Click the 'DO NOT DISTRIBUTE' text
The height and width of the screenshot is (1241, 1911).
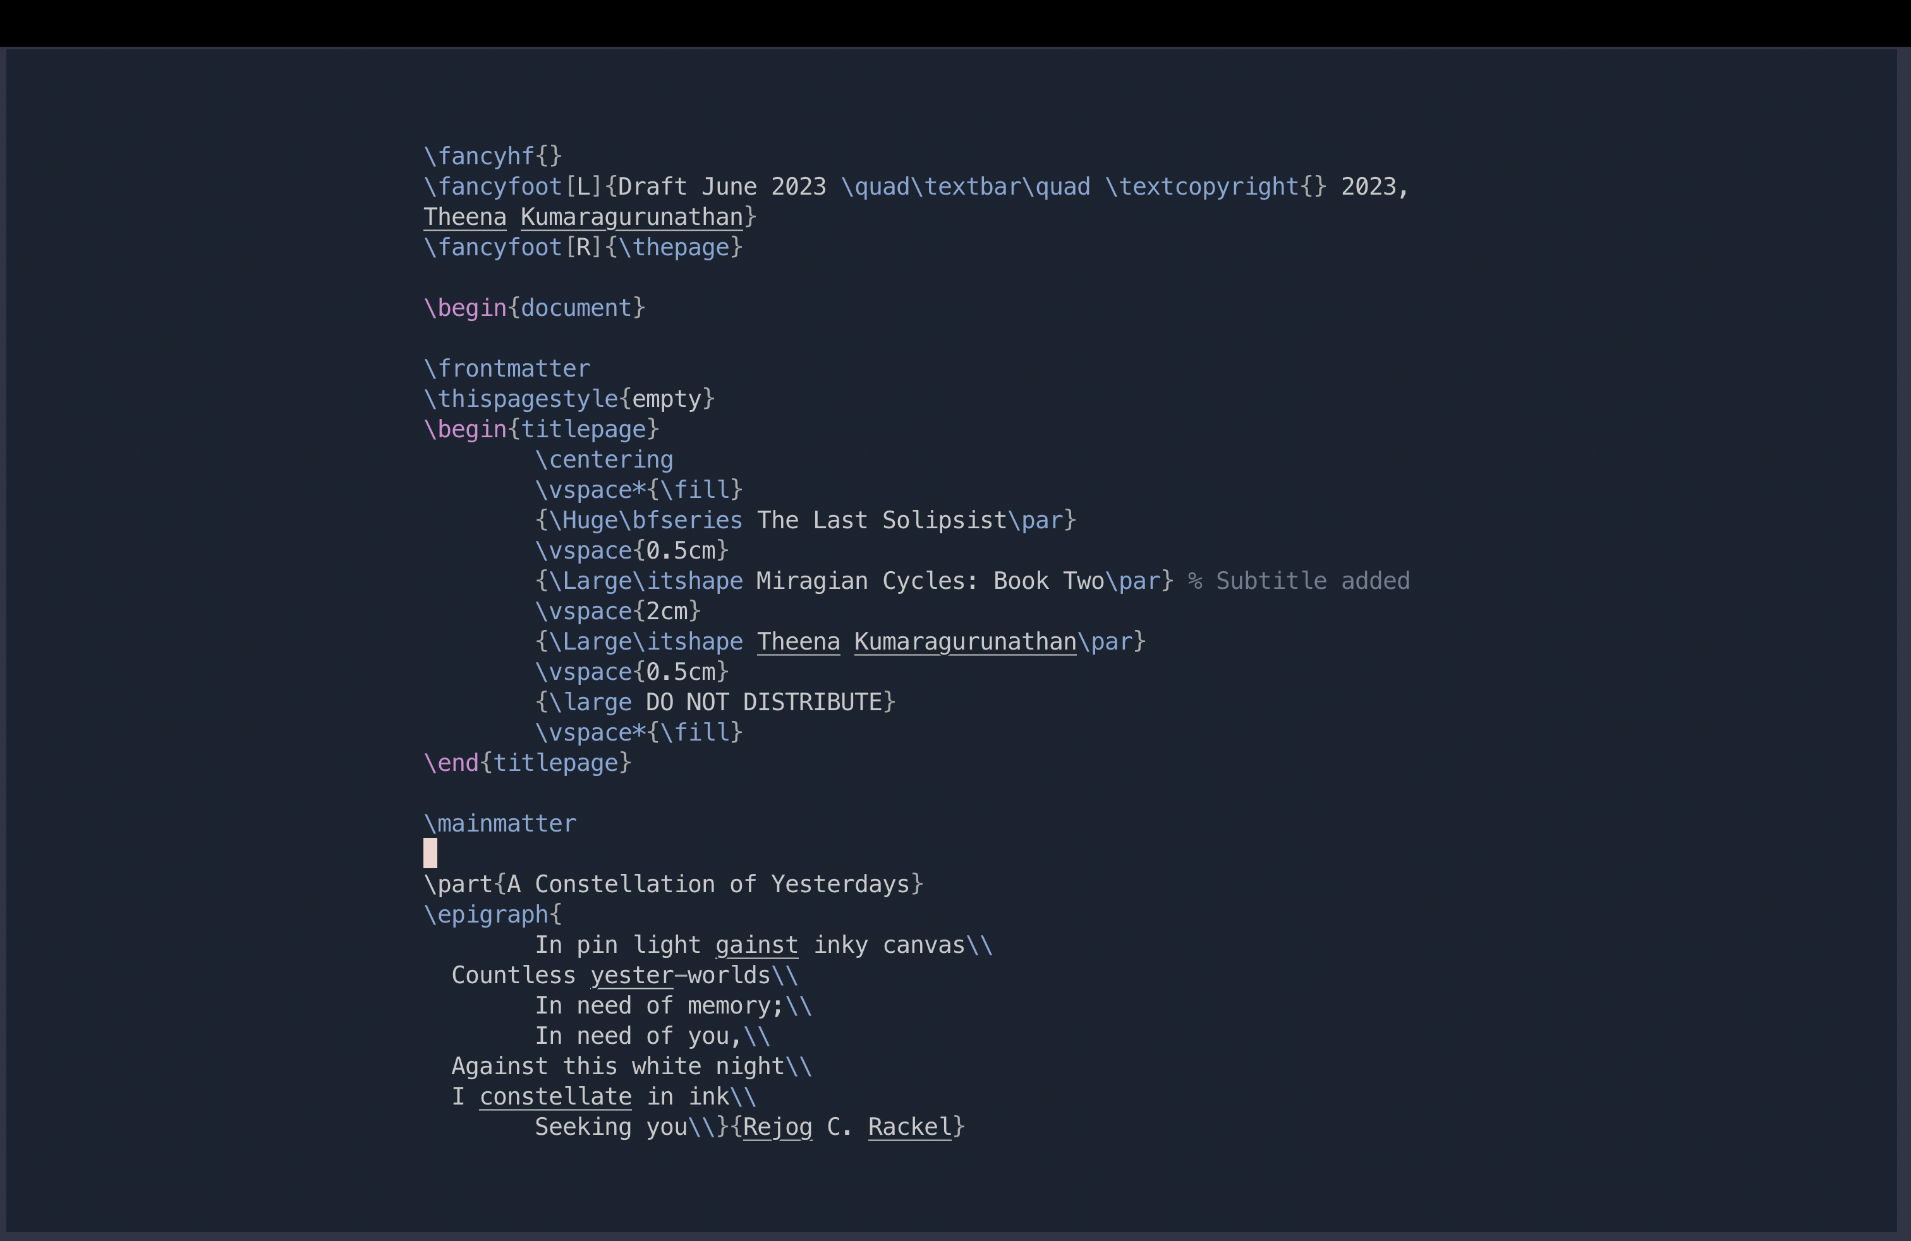click(763, 703)
